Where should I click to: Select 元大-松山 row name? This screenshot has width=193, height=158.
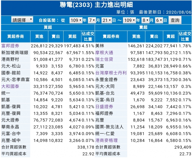click(x=11, y=66)
